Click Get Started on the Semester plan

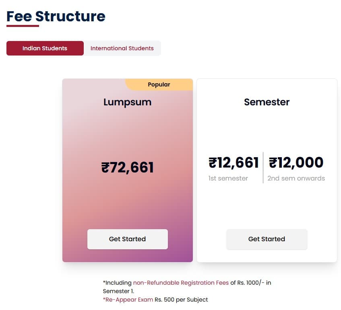[x=267, y=239]
